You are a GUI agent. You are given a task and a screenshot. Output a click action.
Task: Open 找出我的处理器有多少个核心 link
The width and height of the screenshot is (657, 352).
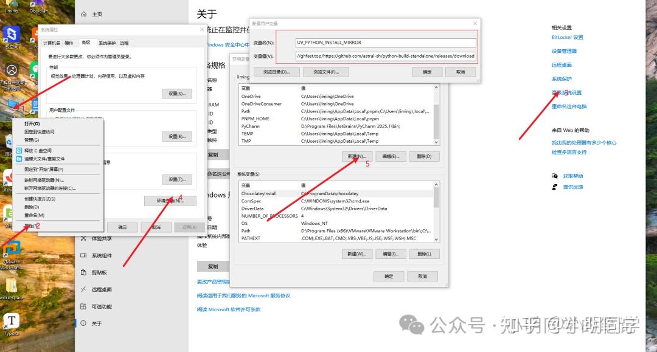584,143
